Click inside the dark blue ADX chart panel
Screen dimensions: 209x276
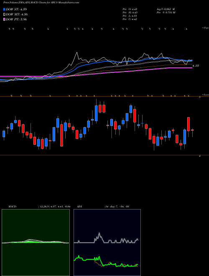107,243
